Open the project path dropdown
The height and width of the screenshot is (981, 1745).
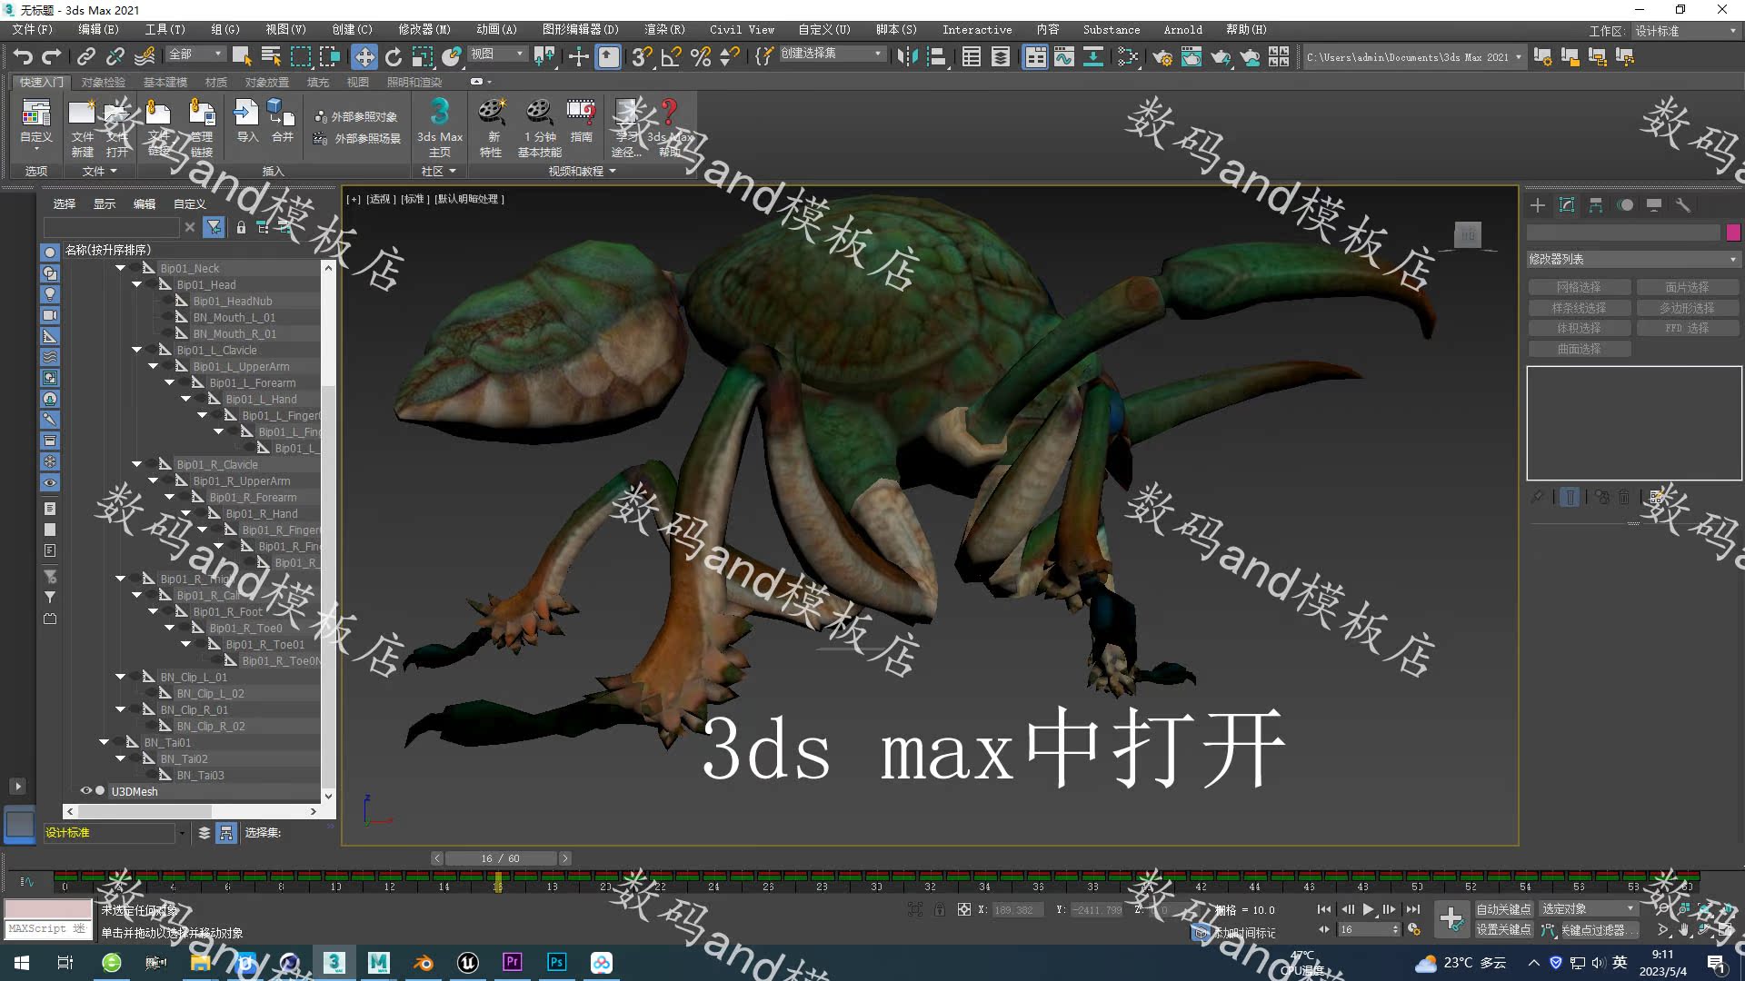click(x=1414, y=57)
